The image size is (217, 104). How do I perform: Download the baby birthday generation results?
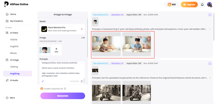(x=210, y=15)
